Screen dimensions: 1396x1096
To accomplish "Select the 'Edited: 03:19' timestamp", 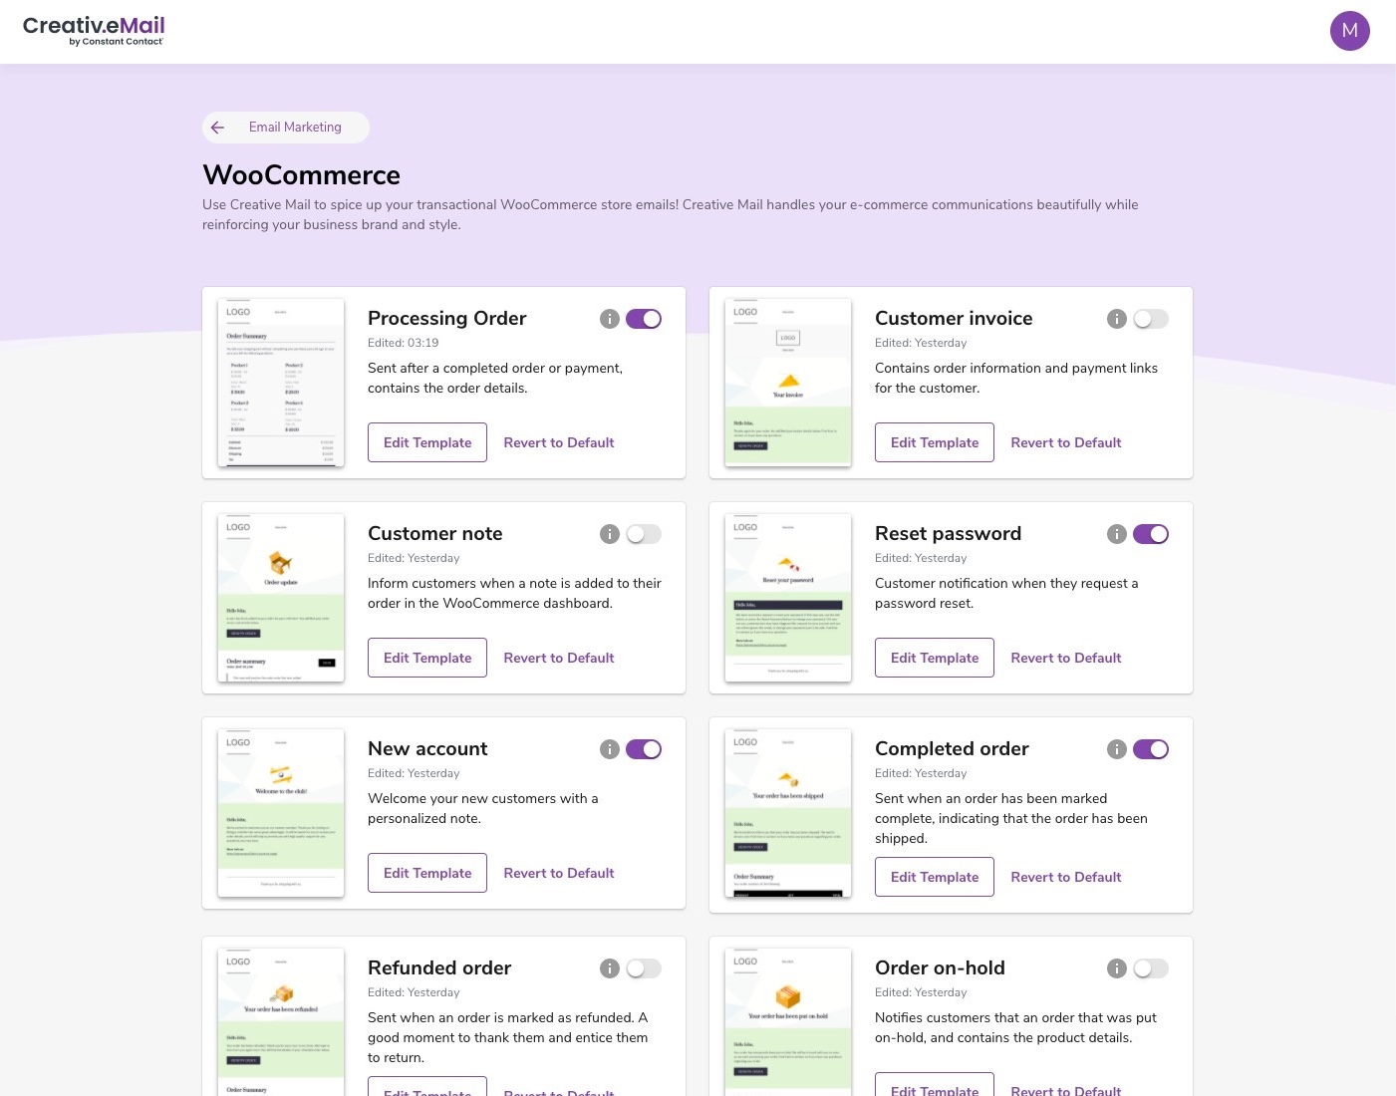I will click(x=404, y=343).
